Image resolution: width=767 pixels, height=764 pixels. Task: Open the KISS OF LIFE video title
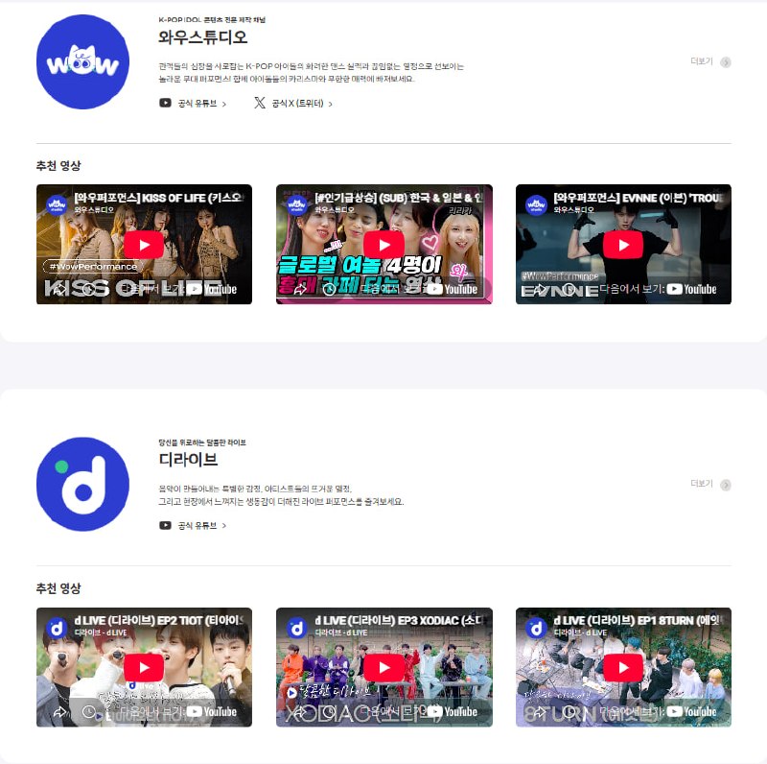click(159, 198)
